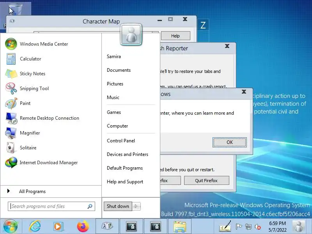
Task: Launch Solitaire cards icon
Action: pyautogui.click(x=11, y=148)
